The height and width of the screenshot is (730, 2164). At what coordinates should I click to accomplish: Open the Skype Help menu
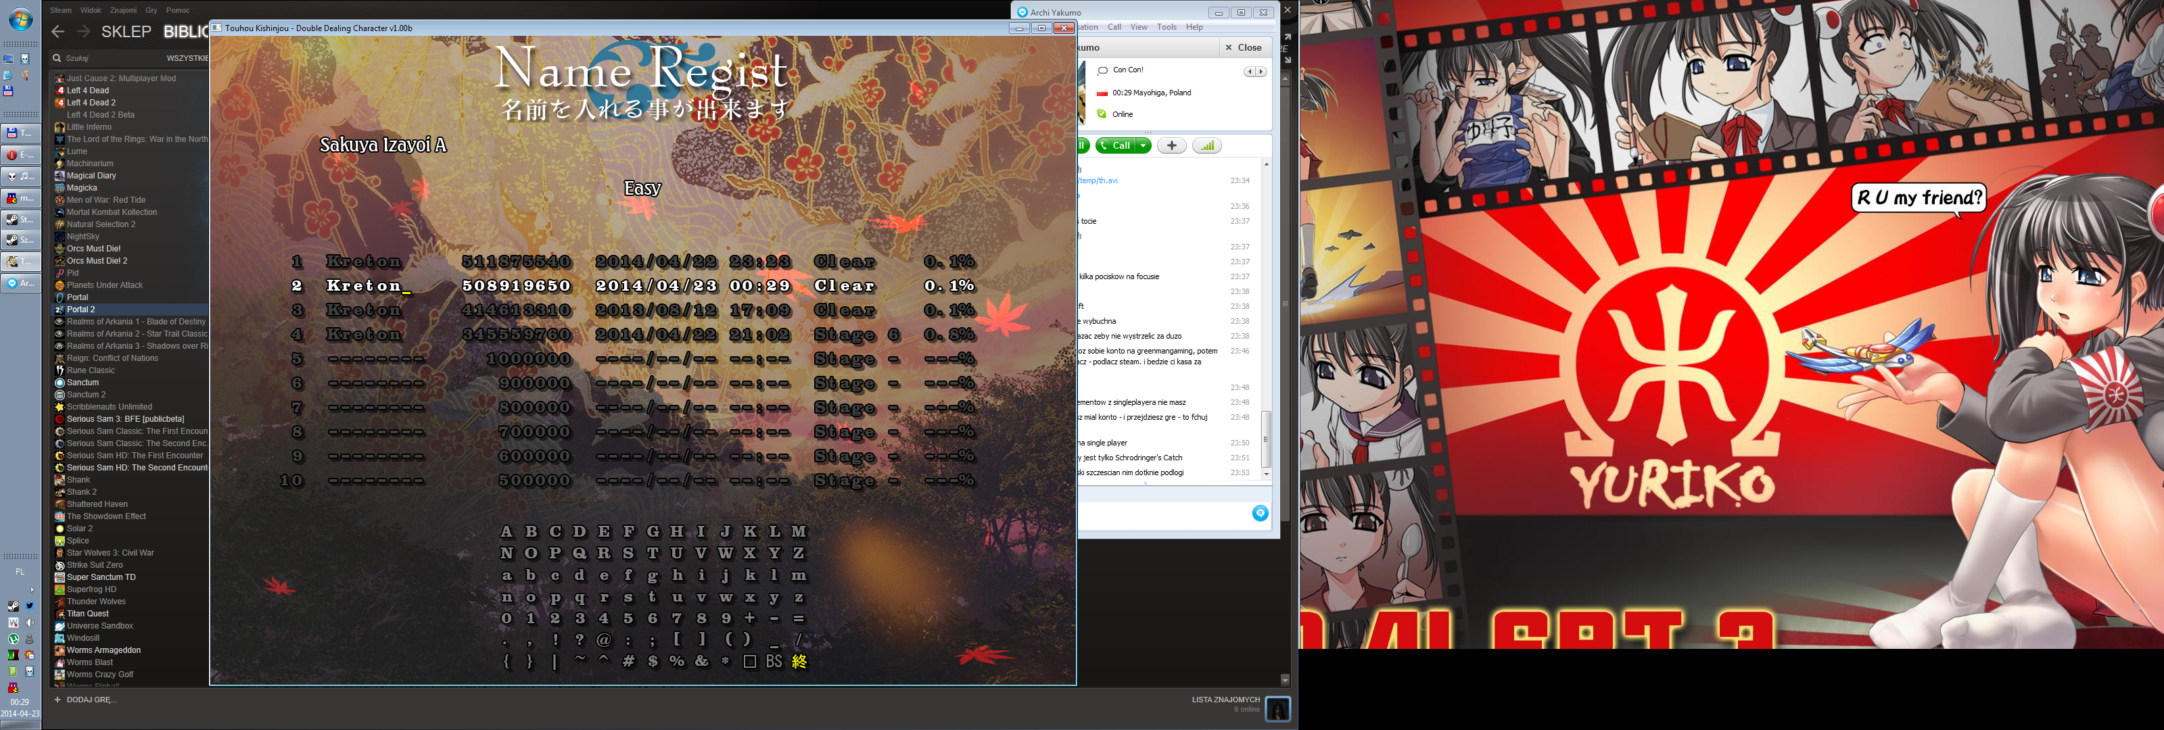pos(1194,27)
